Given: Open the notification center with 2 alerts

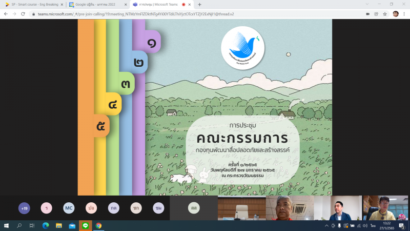Looking at the screenshot, I should [402, 226].
